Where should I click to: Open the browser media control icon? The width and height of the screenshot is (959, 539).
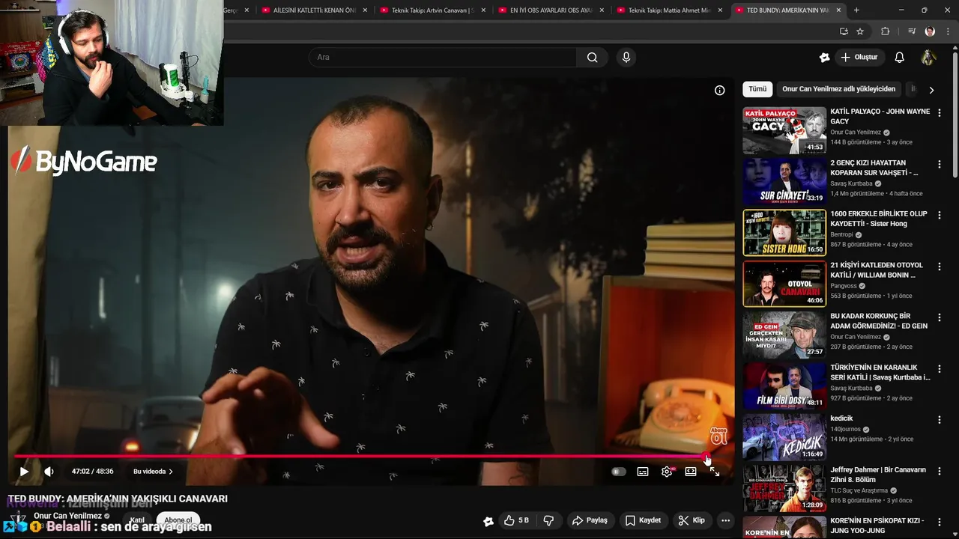click(x=911, y=31)
